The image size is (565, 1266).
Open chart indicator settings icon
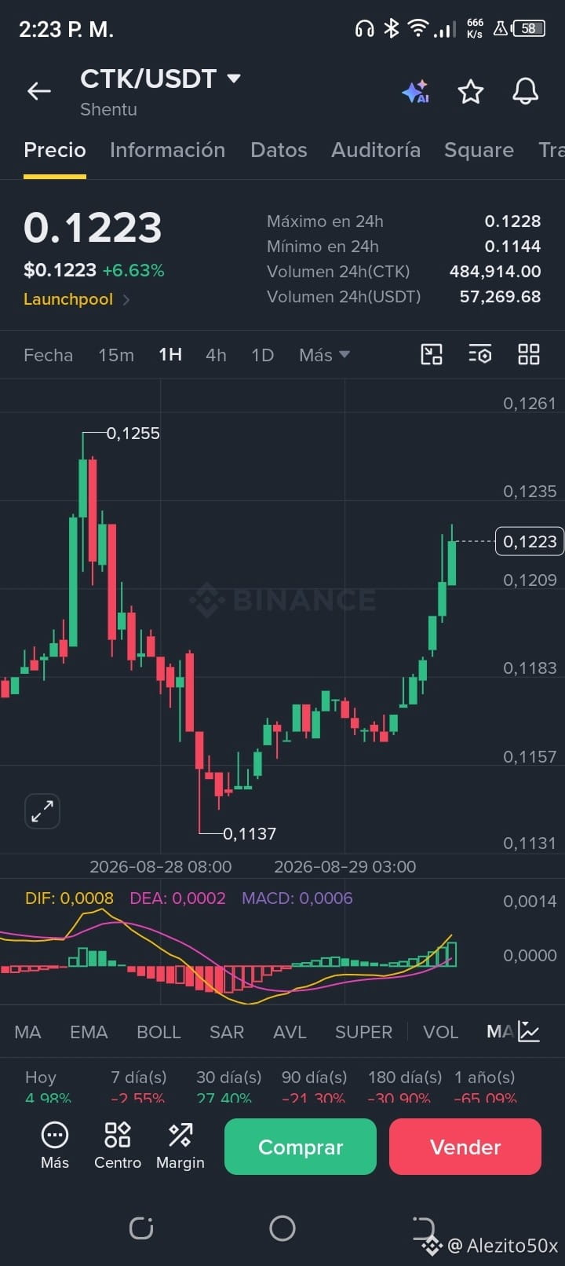tap(480, 354)
